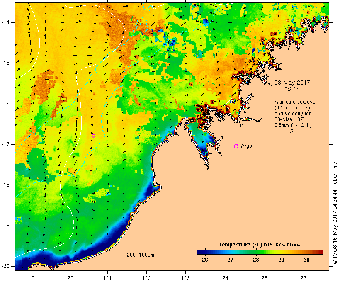The image size is (340, 282).
Task: Click the '28' label on the color bar
Action: (256, 260)
